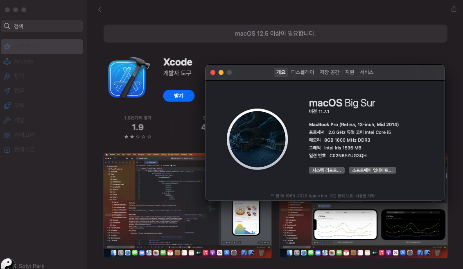Open the 사용권 계약 link

365,196
